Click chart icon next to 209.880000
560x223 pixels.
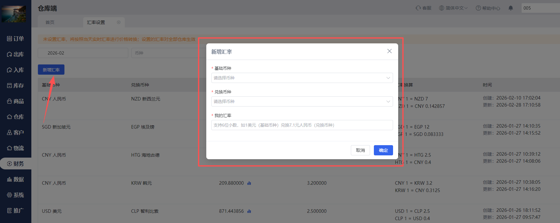(x=249, y=183)
